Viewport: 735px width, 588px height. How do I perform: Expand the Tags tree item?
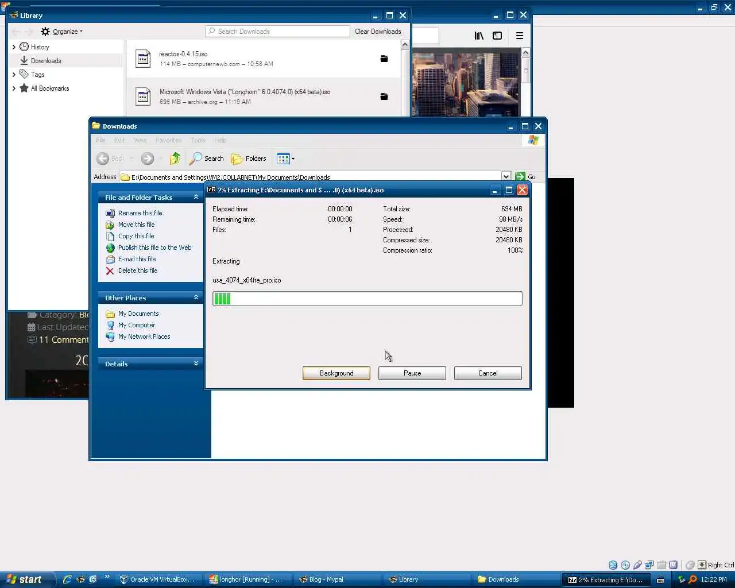(x=14, y=75)
